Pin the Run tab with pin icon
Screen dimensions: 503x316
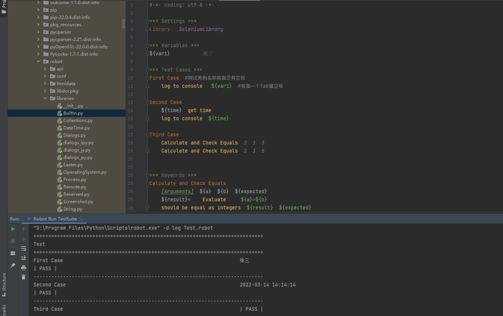click(13, 265)
